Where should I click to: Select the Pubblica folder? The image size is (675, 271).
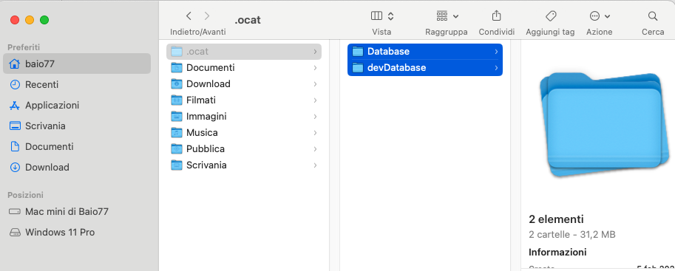coord(244,149)
